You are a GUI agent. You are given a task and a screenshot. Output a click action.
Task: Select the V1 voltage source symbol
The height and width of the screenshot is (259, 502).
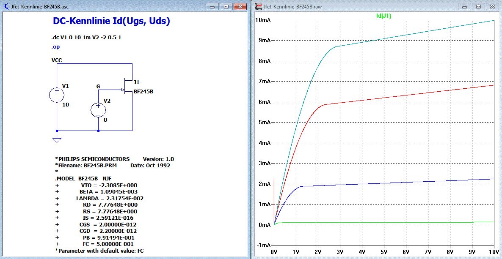[56, 95]
